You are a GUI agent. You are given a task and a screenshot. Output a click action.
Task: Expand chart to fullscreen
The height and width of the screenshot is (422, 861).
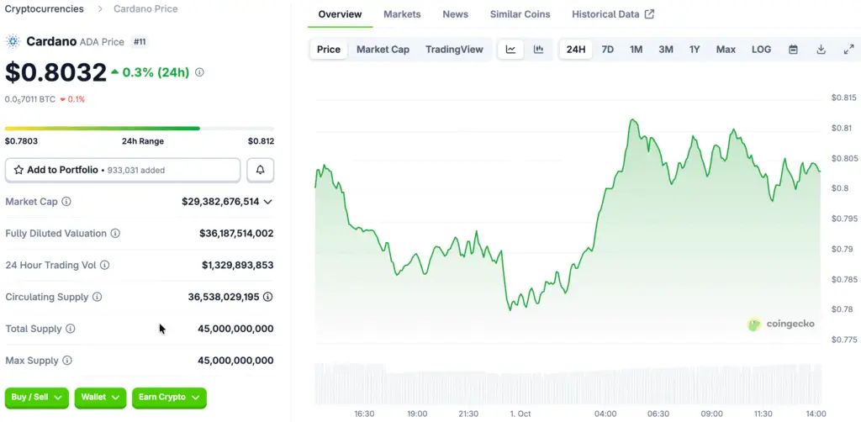(848, 50)
